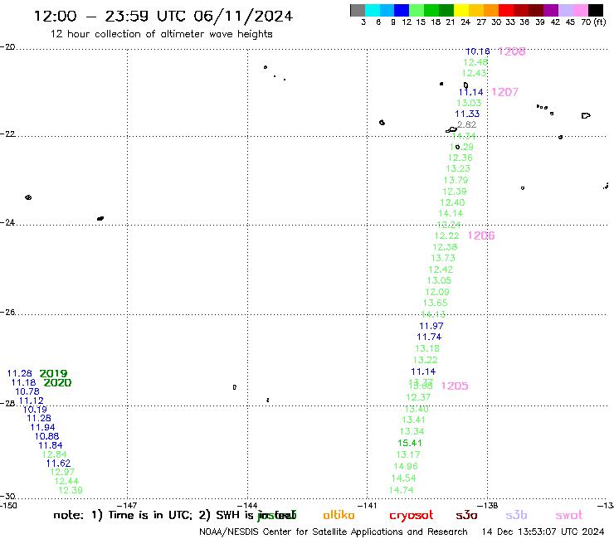
Task: Click the green 12.84 reading
Action: tap(55, 454)
